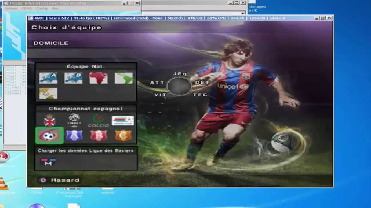This screenshot has height=208, width=371.
Task: Select the Europe A national teams map
Action: [x=48, y=78]
